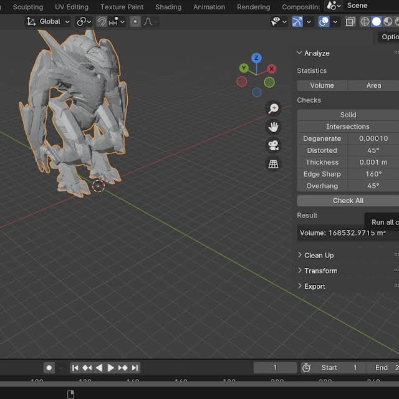Click the negative X axis circle
Screen dimensions: 399x399
pyautogui.click(x=241, y=82)
